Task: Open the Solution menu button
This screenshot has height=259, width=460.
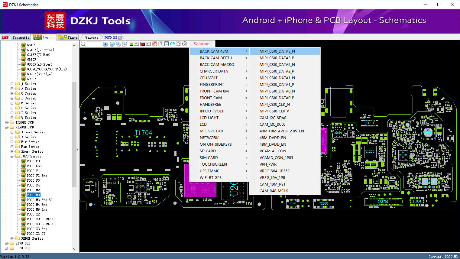Action: pos(202,44)
